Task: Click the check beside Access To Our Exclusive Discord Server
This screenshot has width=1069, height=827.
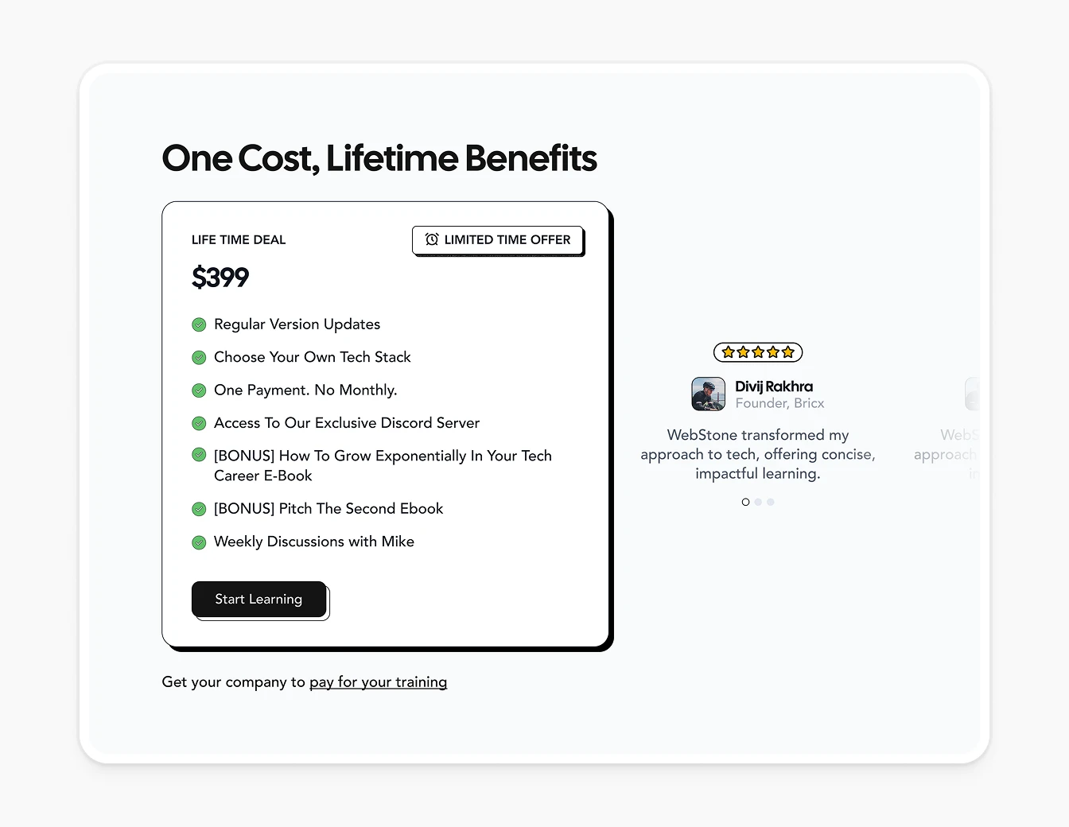Action: pos(199,423)
